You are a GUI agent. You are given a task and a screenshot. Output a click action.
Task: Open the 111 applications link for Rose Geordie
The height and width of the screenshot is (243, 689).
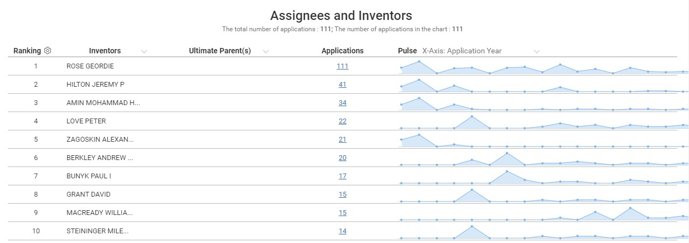(x=343, y=66)
